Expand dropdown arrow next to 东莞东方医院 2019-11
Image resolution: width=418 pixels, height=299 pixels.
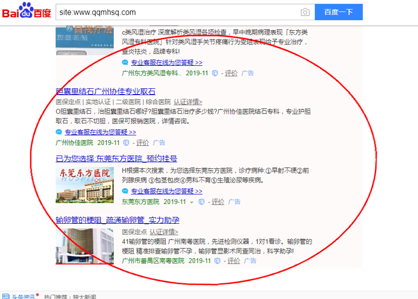(191, 202)
